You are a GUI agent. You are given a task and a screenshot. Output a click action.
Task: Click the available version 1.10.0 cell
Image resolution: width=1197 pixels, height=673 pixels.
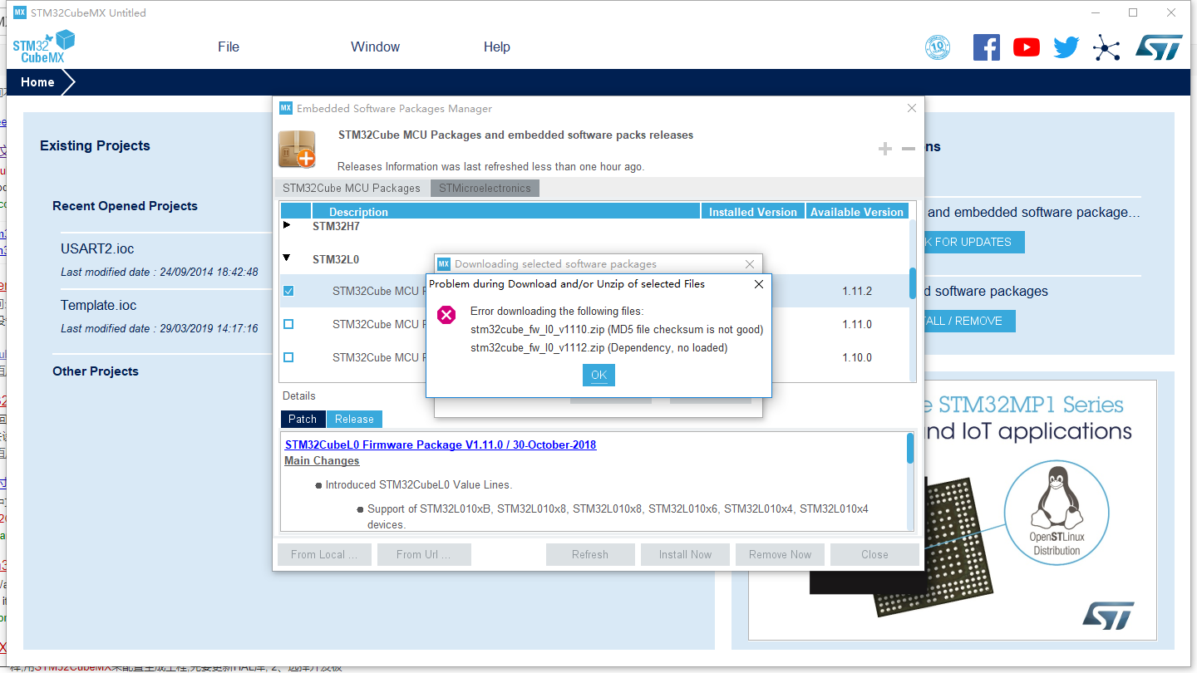point(857,357)
